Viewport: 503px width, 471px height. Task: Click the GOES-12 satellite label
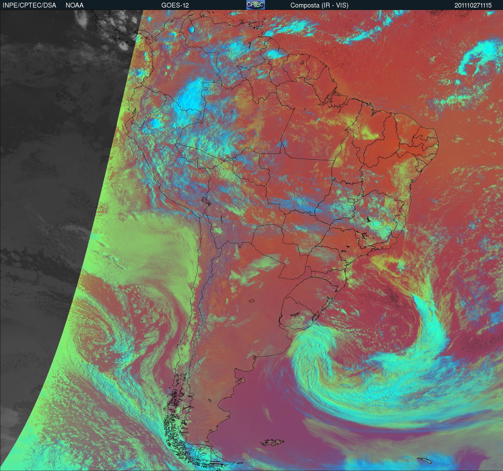[x=175, y=5]
